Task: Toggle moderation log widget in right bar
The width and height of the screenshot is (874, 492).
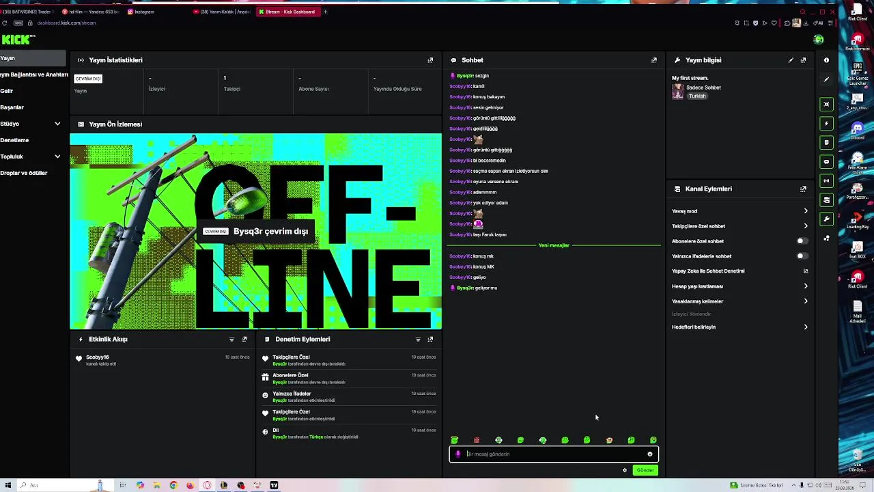Action: (x=827, y=142)
